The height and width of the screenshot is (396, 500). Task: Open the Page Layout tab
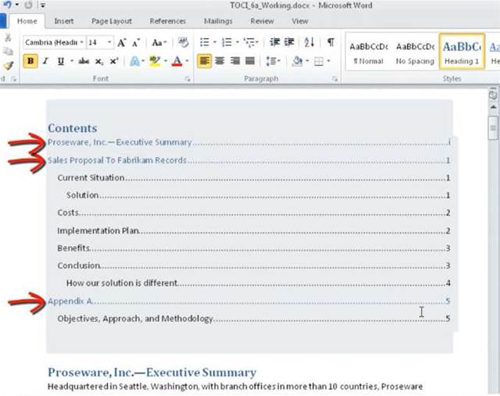click(112, 21)
